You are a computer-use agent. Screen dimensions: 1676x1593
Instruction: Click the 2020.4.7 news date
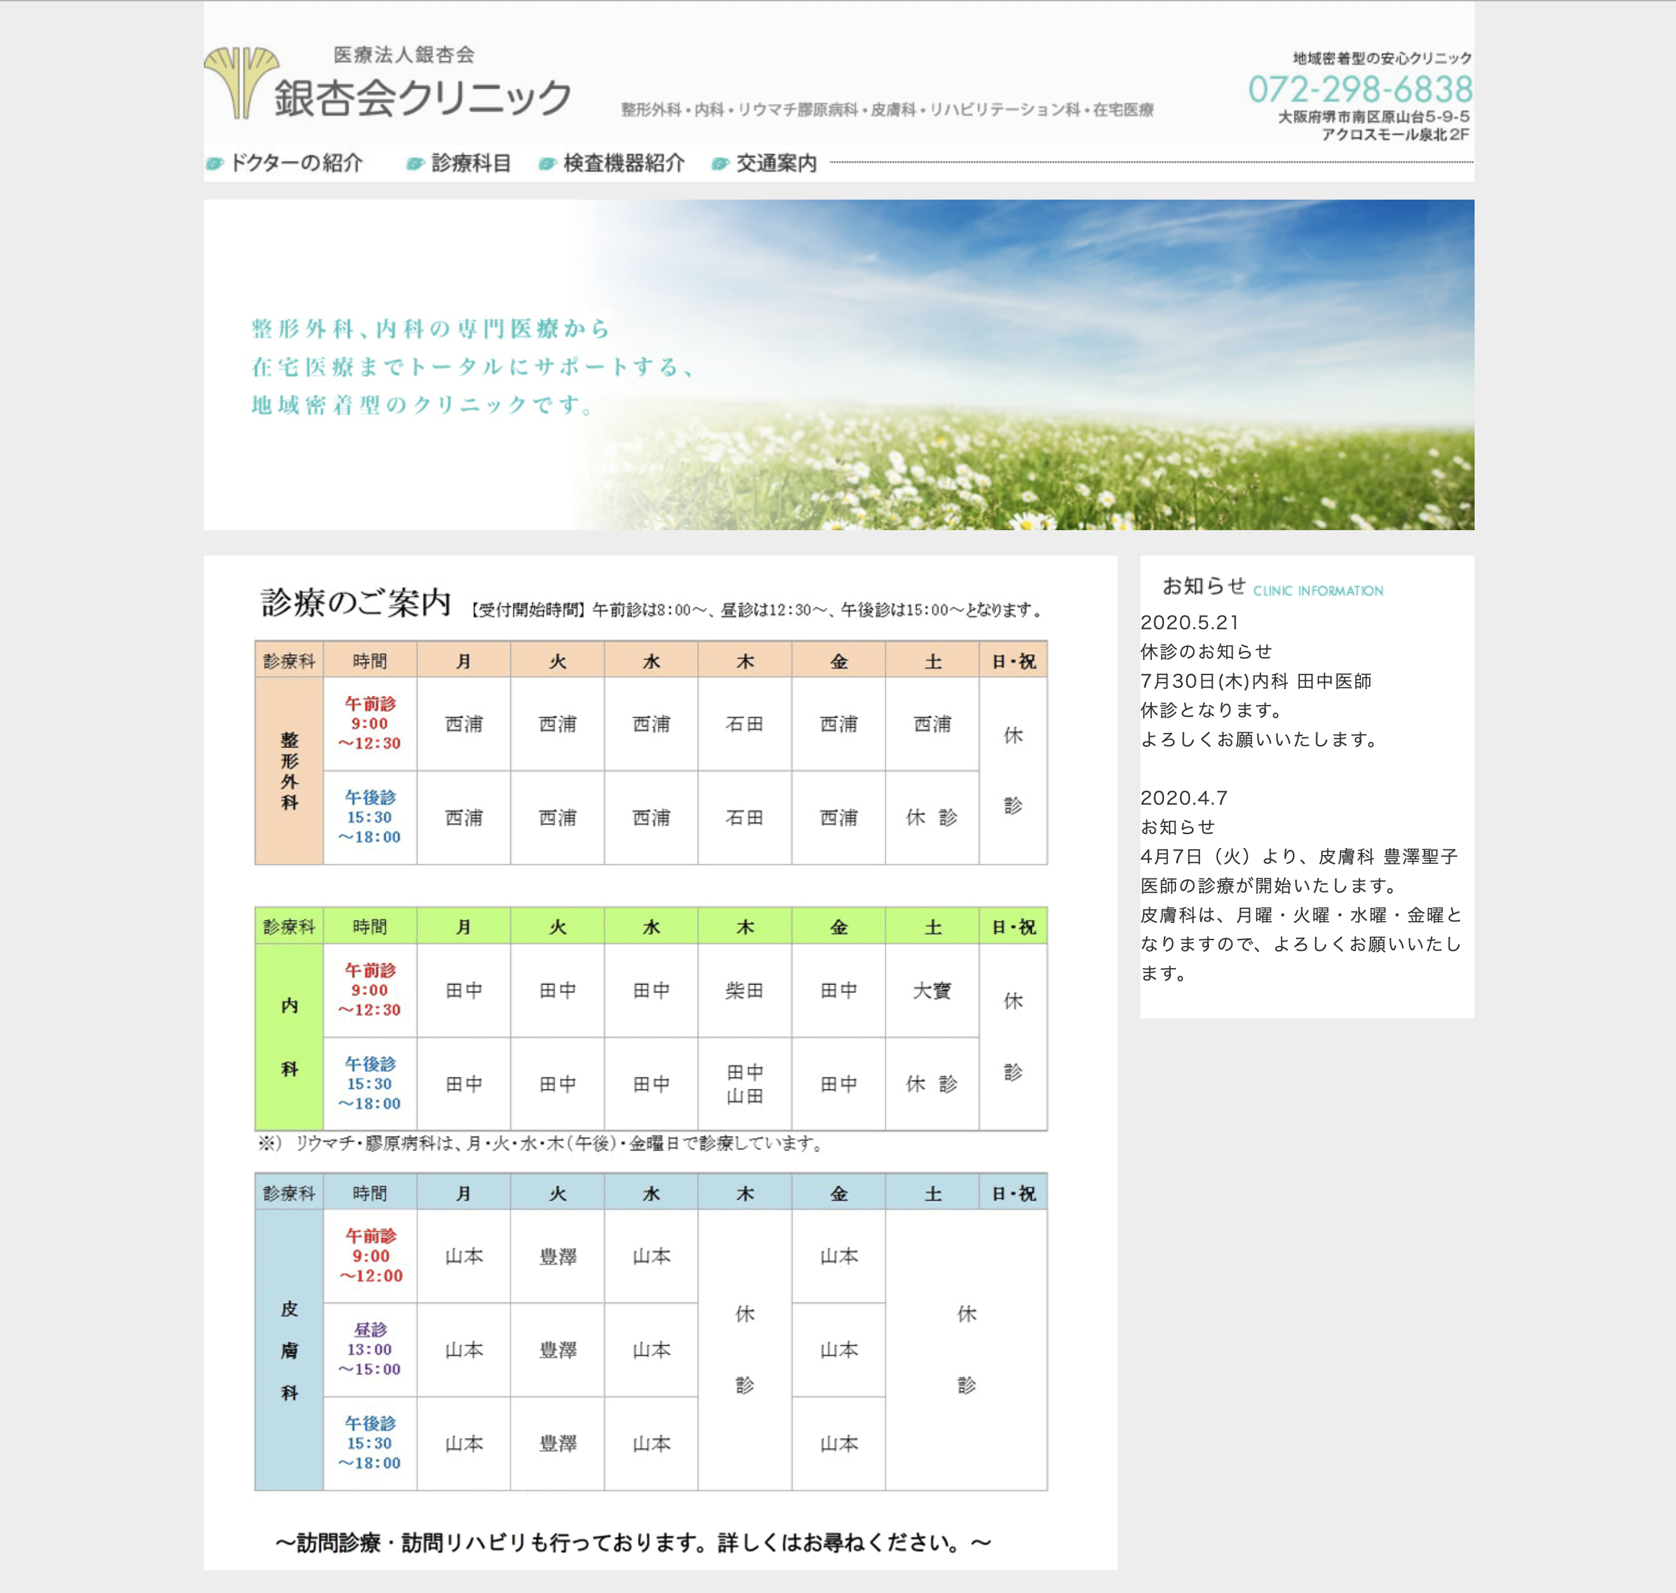point(1184,798)
